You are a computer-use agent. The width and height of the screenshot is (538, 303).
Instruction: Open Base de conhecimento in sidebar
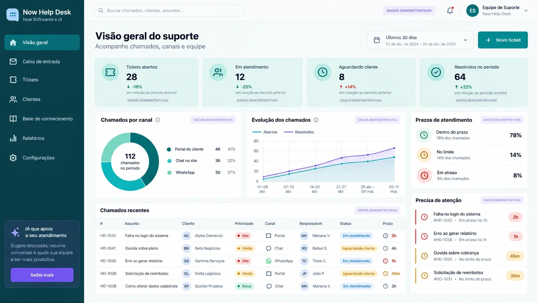click(42, 119)
